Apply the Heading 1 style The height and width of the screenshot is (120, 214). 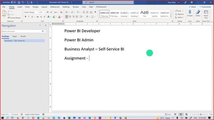pos(124,14)
